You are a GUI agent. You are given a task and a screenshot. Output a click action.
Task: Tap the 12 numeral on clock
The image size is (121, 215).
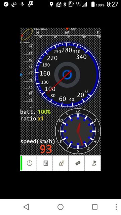point(78,111)
